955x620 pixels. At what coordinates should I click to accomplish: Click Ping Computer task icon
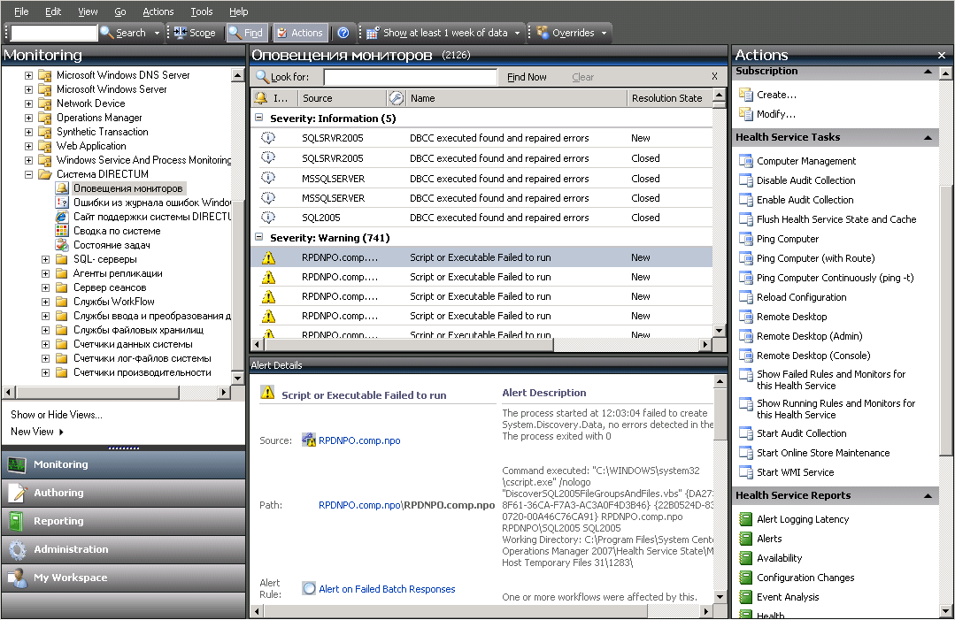(x=745, y=239)
